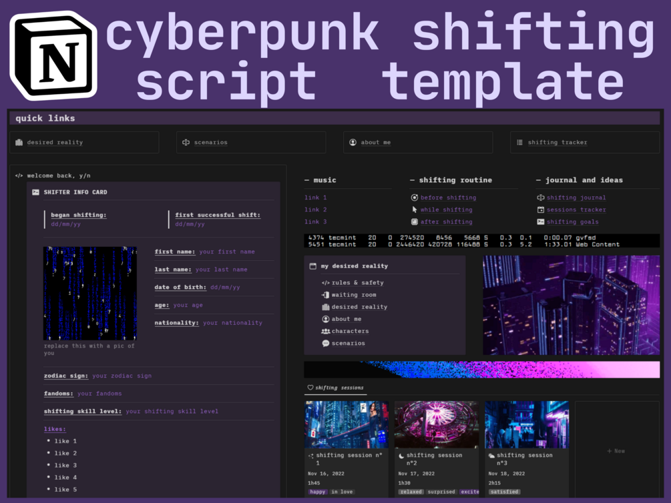Click the first name placeholder field
The height and width of the screenshot is (503, 671).
coord(227,251)
